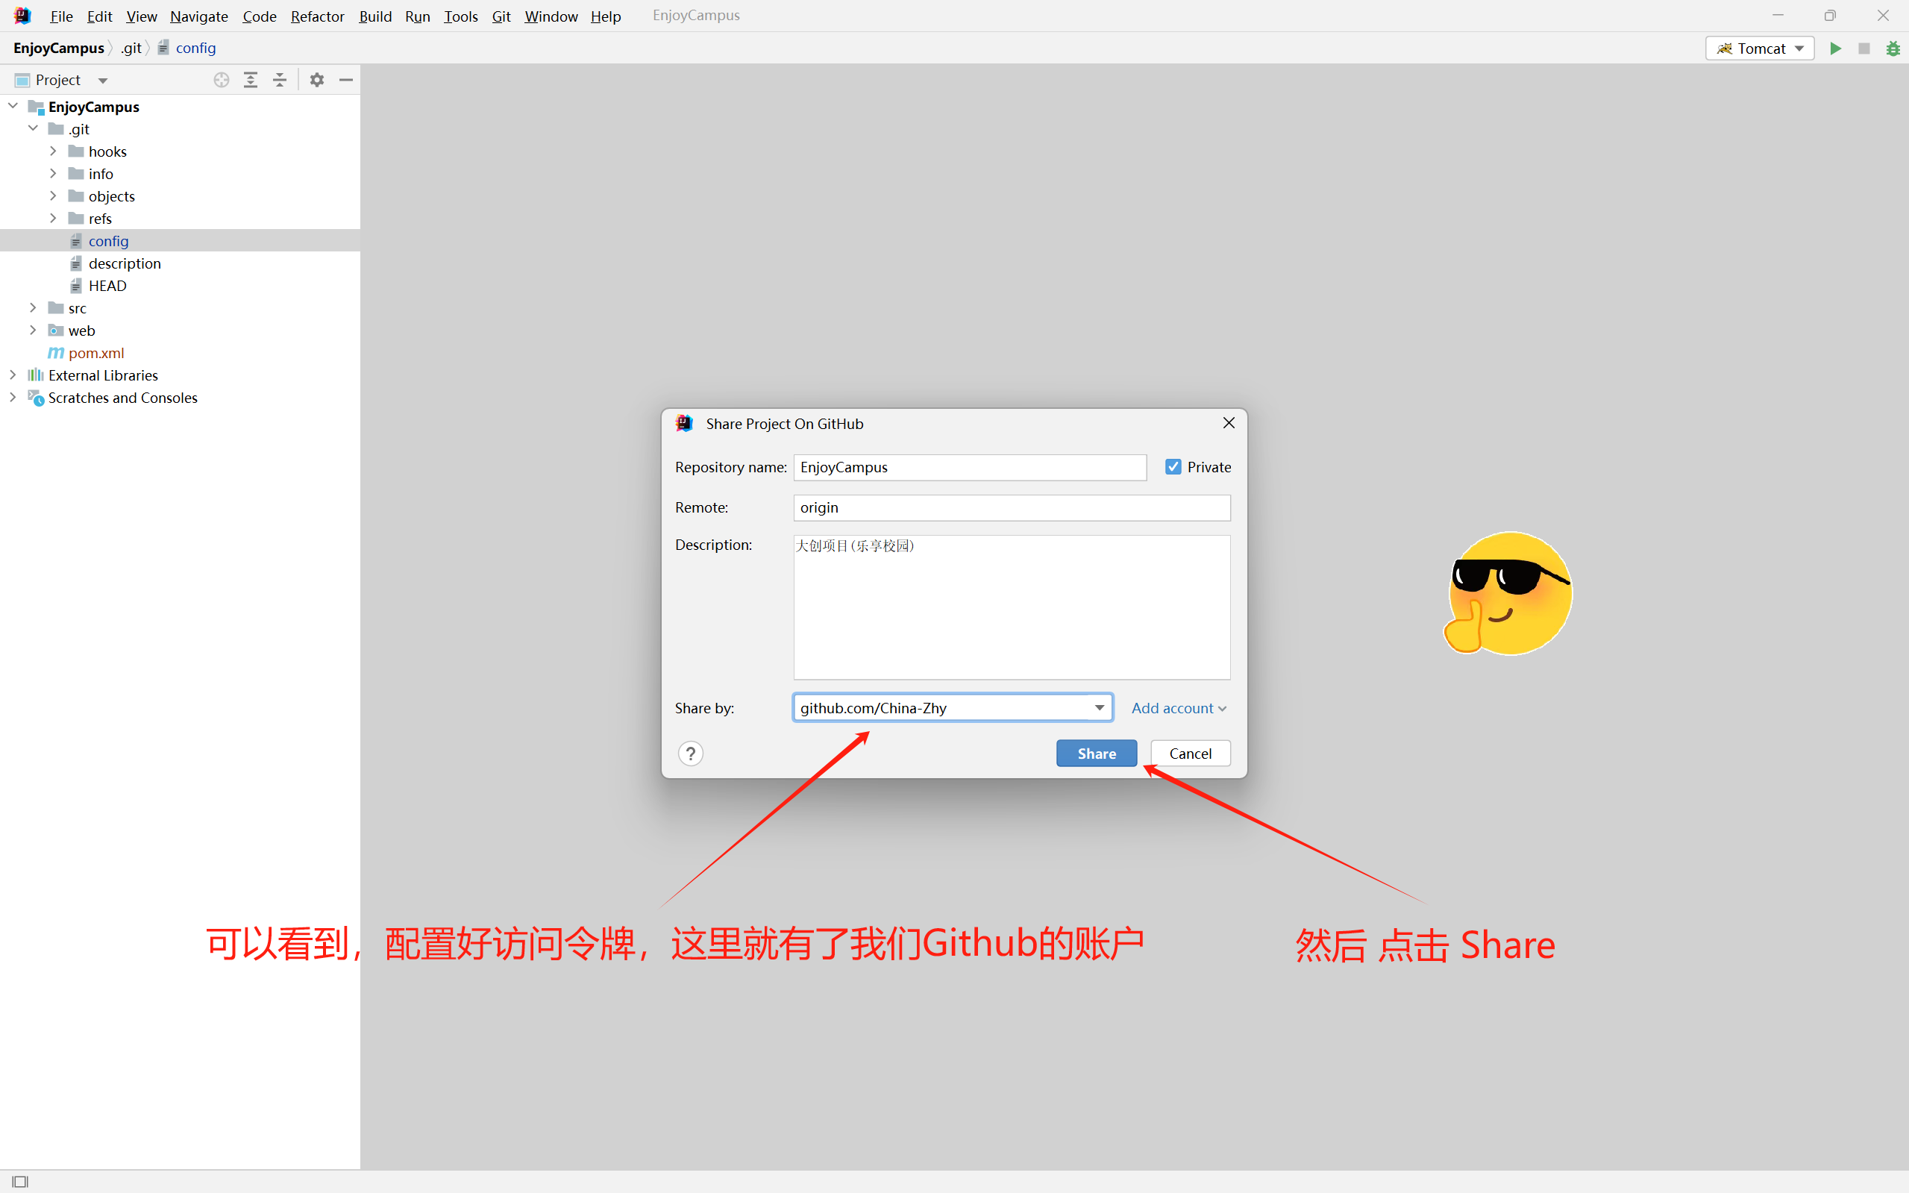The height and width of the screenshot is (1193, 1909).
Task: Open the Tools menu
Action: coord(461,16)
